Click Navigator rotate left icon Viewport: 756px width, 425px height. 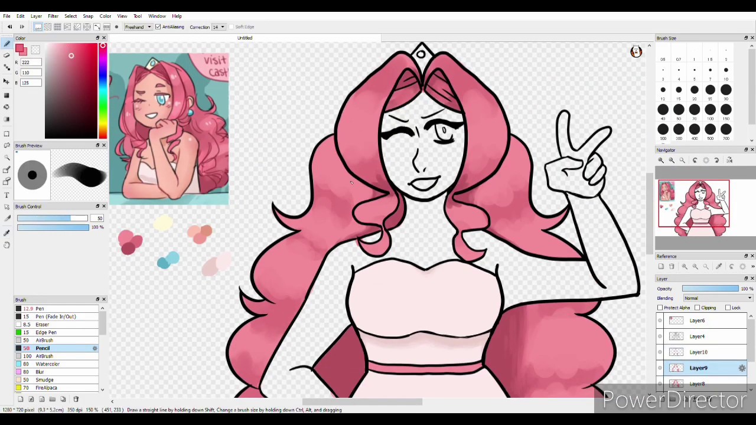pos(695,160)
